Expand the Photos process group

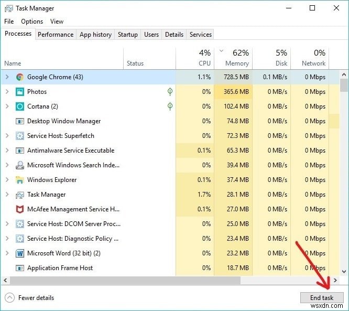pos(7,92)
